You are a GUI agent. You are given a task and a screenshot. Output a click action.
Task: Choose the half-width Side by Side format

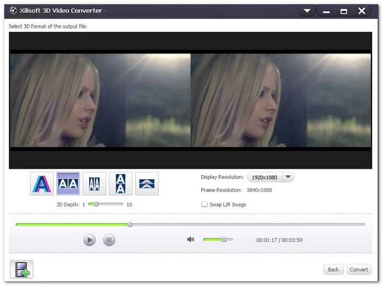pyautogui.click(x=94, y=184)
